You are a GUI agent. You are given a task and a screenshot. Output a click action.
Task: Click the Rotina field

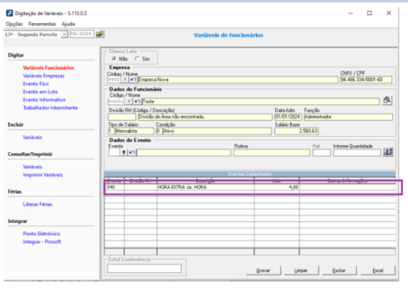point(272,153)
